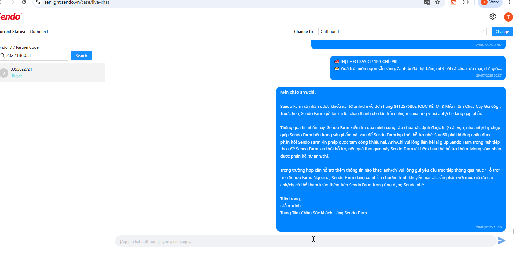The height and width of the screenshot is (254, 517).
Task: Click the dropdown chevron arrow
Action: (x=482, y=31)
